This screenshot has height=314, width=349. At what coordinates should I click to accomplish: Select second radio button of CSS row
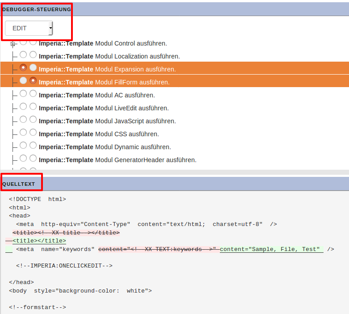click(33, 132)
